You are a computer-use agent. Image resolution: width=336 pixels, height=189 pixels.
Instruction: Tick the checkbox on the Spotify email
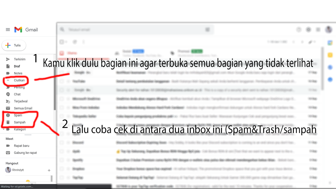pos(62,160)
